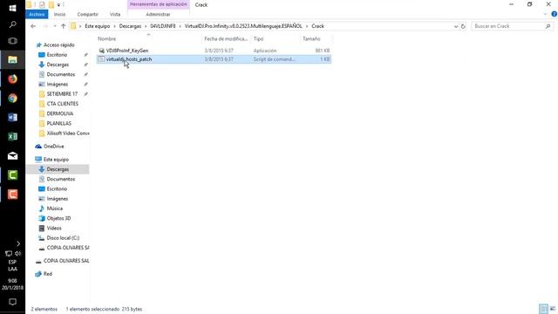
Task: Open the Administrar ribbon tab
Action: pos(158,14)
